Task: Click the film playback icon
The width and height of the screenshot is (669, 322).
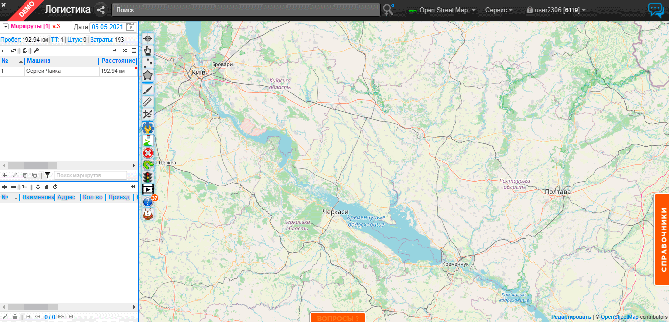Action: click(147, 189)
